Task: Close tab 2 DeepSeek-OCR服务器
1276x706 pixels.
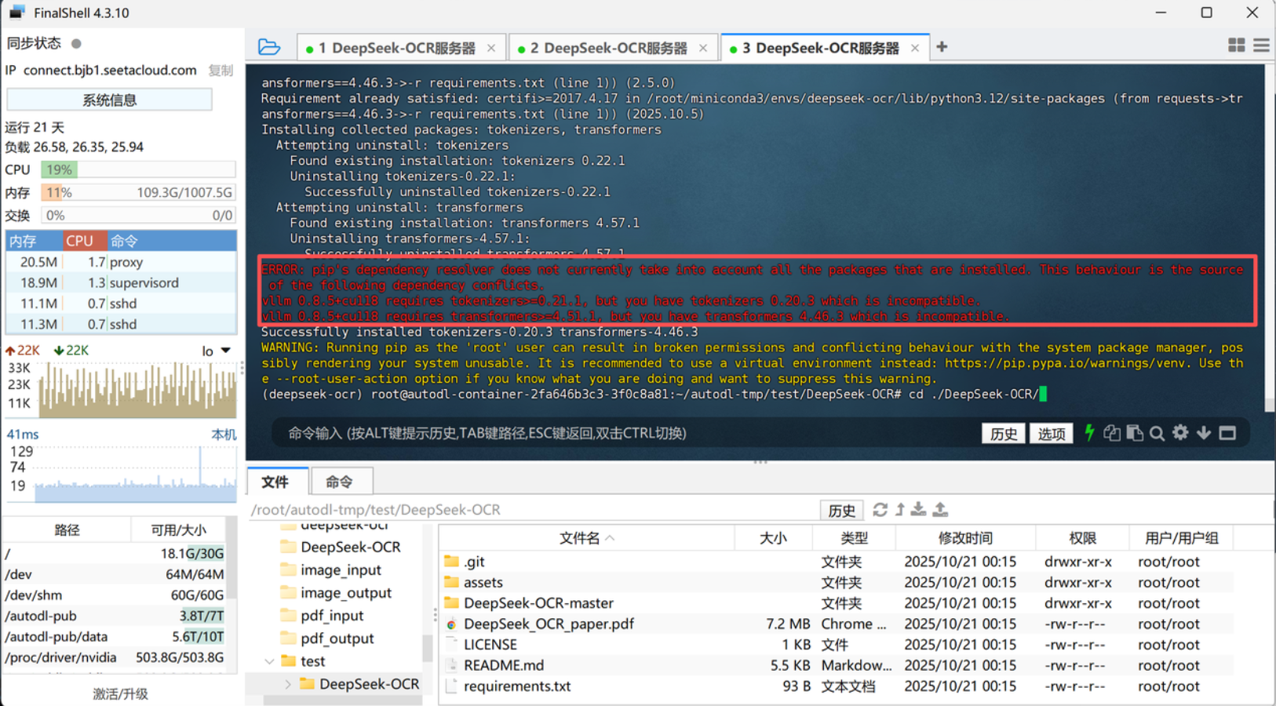Action: pos(703,48)
